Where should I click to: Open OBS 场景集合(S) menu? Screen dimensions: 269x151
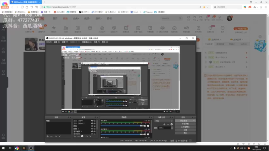click(x=87, y=42)
